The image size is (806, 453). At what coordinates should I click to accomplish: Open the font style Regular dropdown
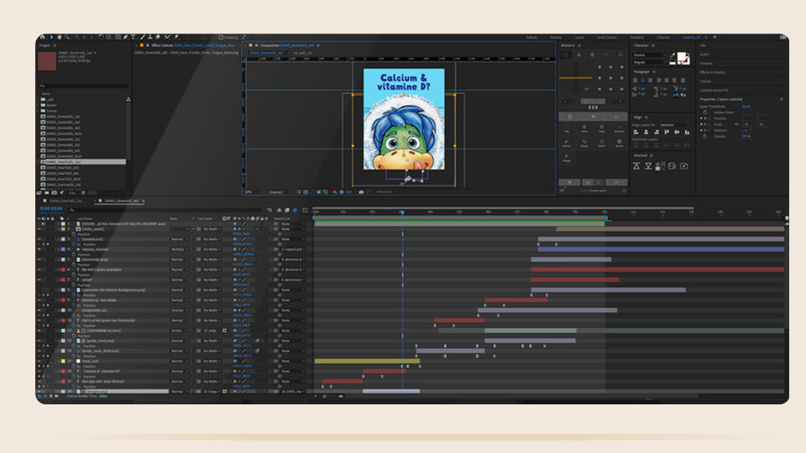click(x=650, y=62)
